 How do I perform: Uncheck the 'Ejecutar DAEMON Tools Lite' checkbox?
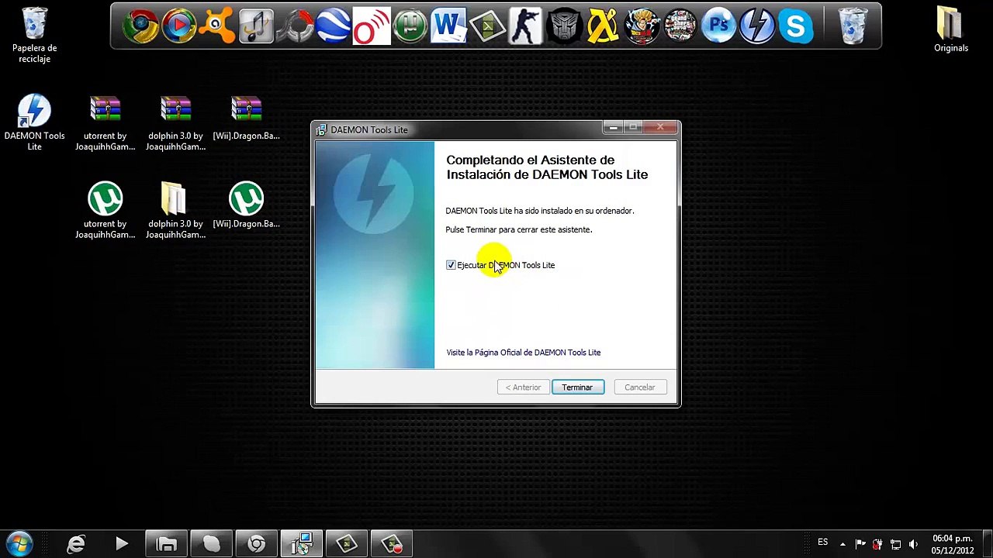[x=451, y=265]
